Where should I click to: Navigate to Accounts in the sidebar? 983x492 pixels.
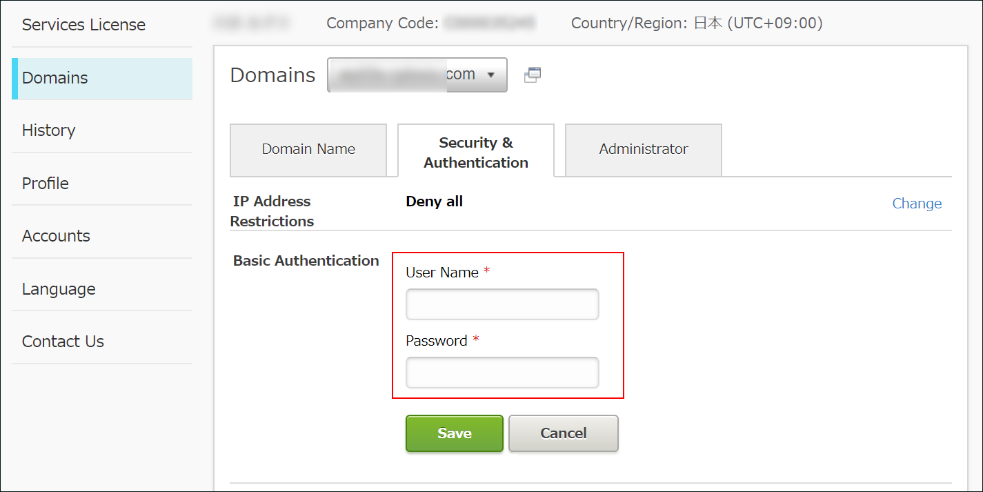coord(56,236)
